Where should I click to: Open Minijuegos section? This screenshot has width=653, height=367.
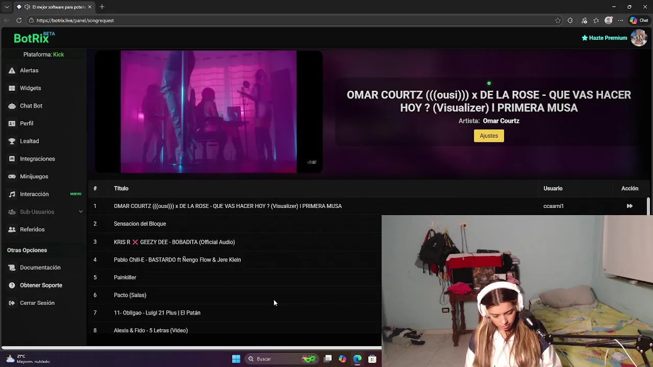point(34,176)
